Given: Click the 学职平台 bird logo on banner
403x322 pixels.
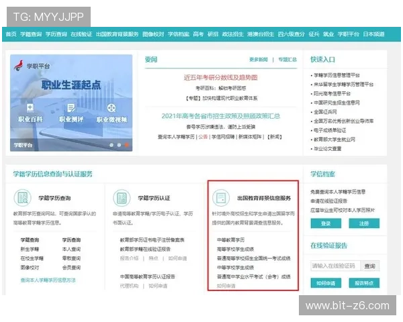Looking at the screenshot, I should click(x=19, y=66).
